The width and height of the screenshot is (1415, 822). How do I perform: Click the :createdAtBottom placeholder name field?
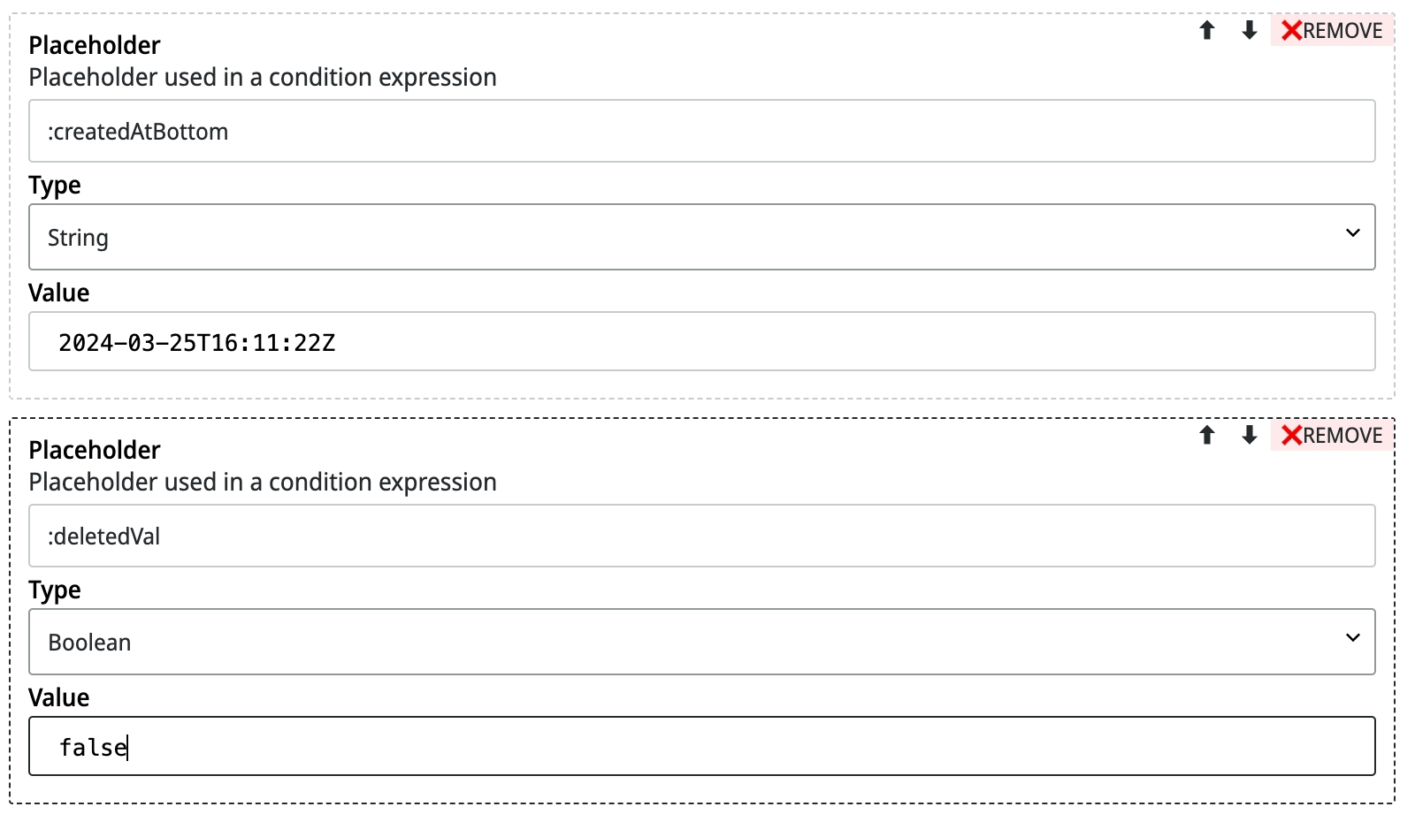tap(701, 131)
